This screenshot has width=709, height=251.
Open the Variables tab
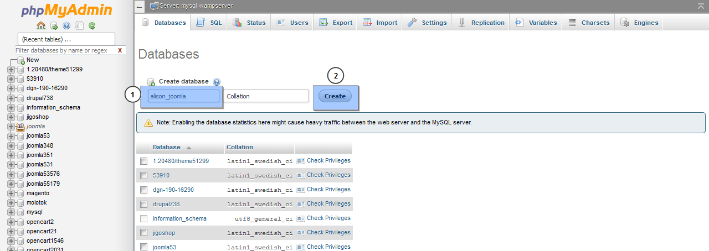tap(536, 23)
